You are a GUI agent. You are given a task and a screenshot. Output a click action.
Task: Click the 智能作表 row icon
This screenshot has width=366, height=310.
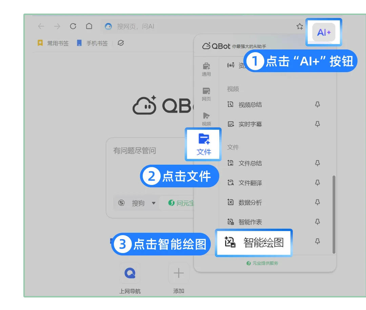(x=231, y=222)
